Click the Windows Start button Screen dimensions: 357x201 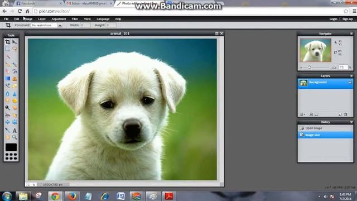[x=7, y=196]
